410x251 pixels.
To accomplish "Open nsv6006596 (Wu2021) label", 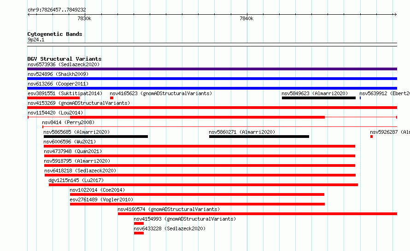I will pyautogui.click(x=70, y=142).
